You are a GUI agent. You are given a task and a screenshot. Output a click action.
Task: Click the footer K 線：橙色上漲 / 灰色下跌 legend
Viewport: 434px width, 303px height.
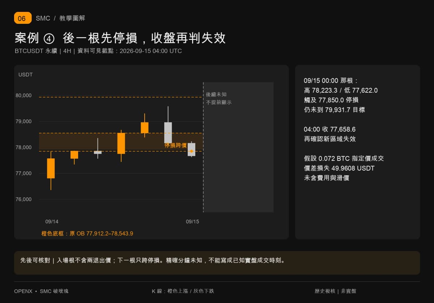click(183, 291)
